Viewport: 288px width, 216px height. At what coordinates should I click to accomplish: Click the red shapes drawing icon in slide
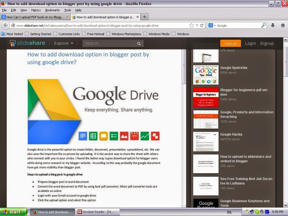click(155, 136)
